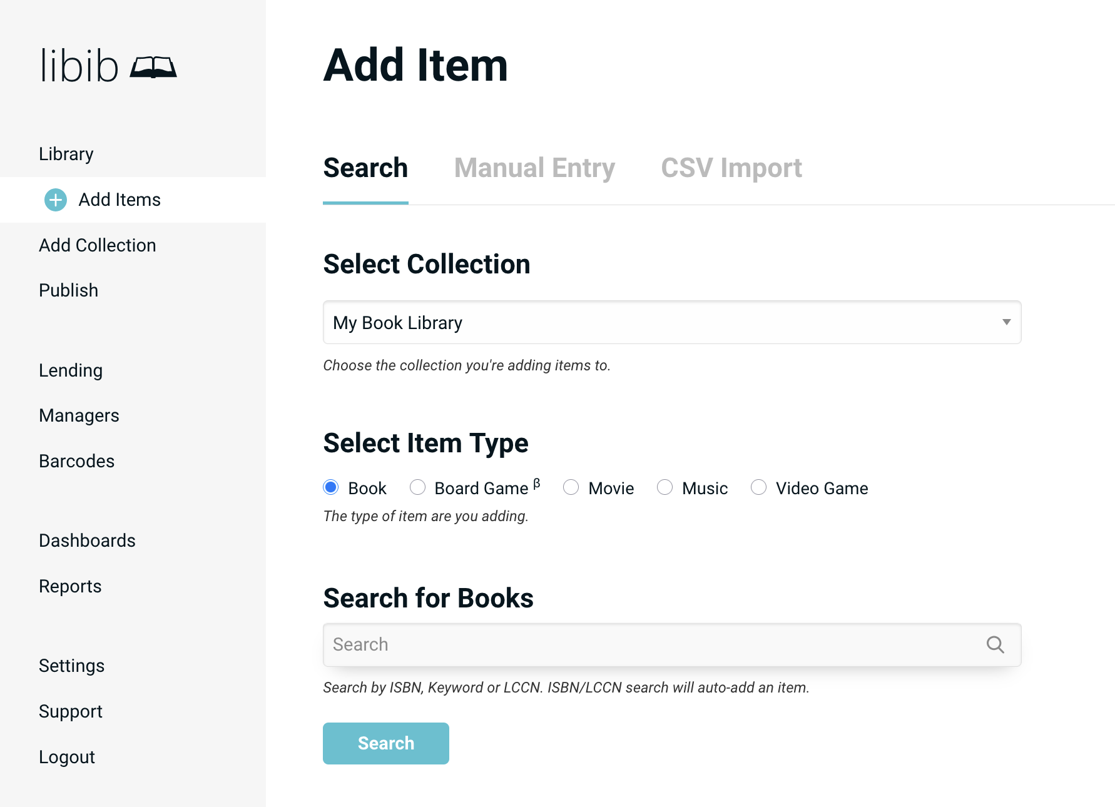Select the Video Game item type

pyautogui.click(x=758, y=487)
